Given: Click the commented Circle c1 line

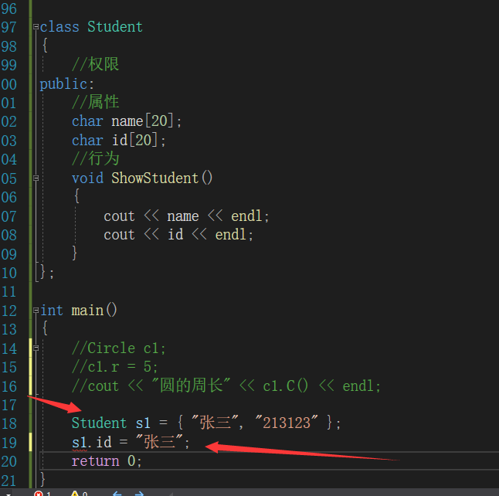Looking at the screenshot, I should coord(118,348).
